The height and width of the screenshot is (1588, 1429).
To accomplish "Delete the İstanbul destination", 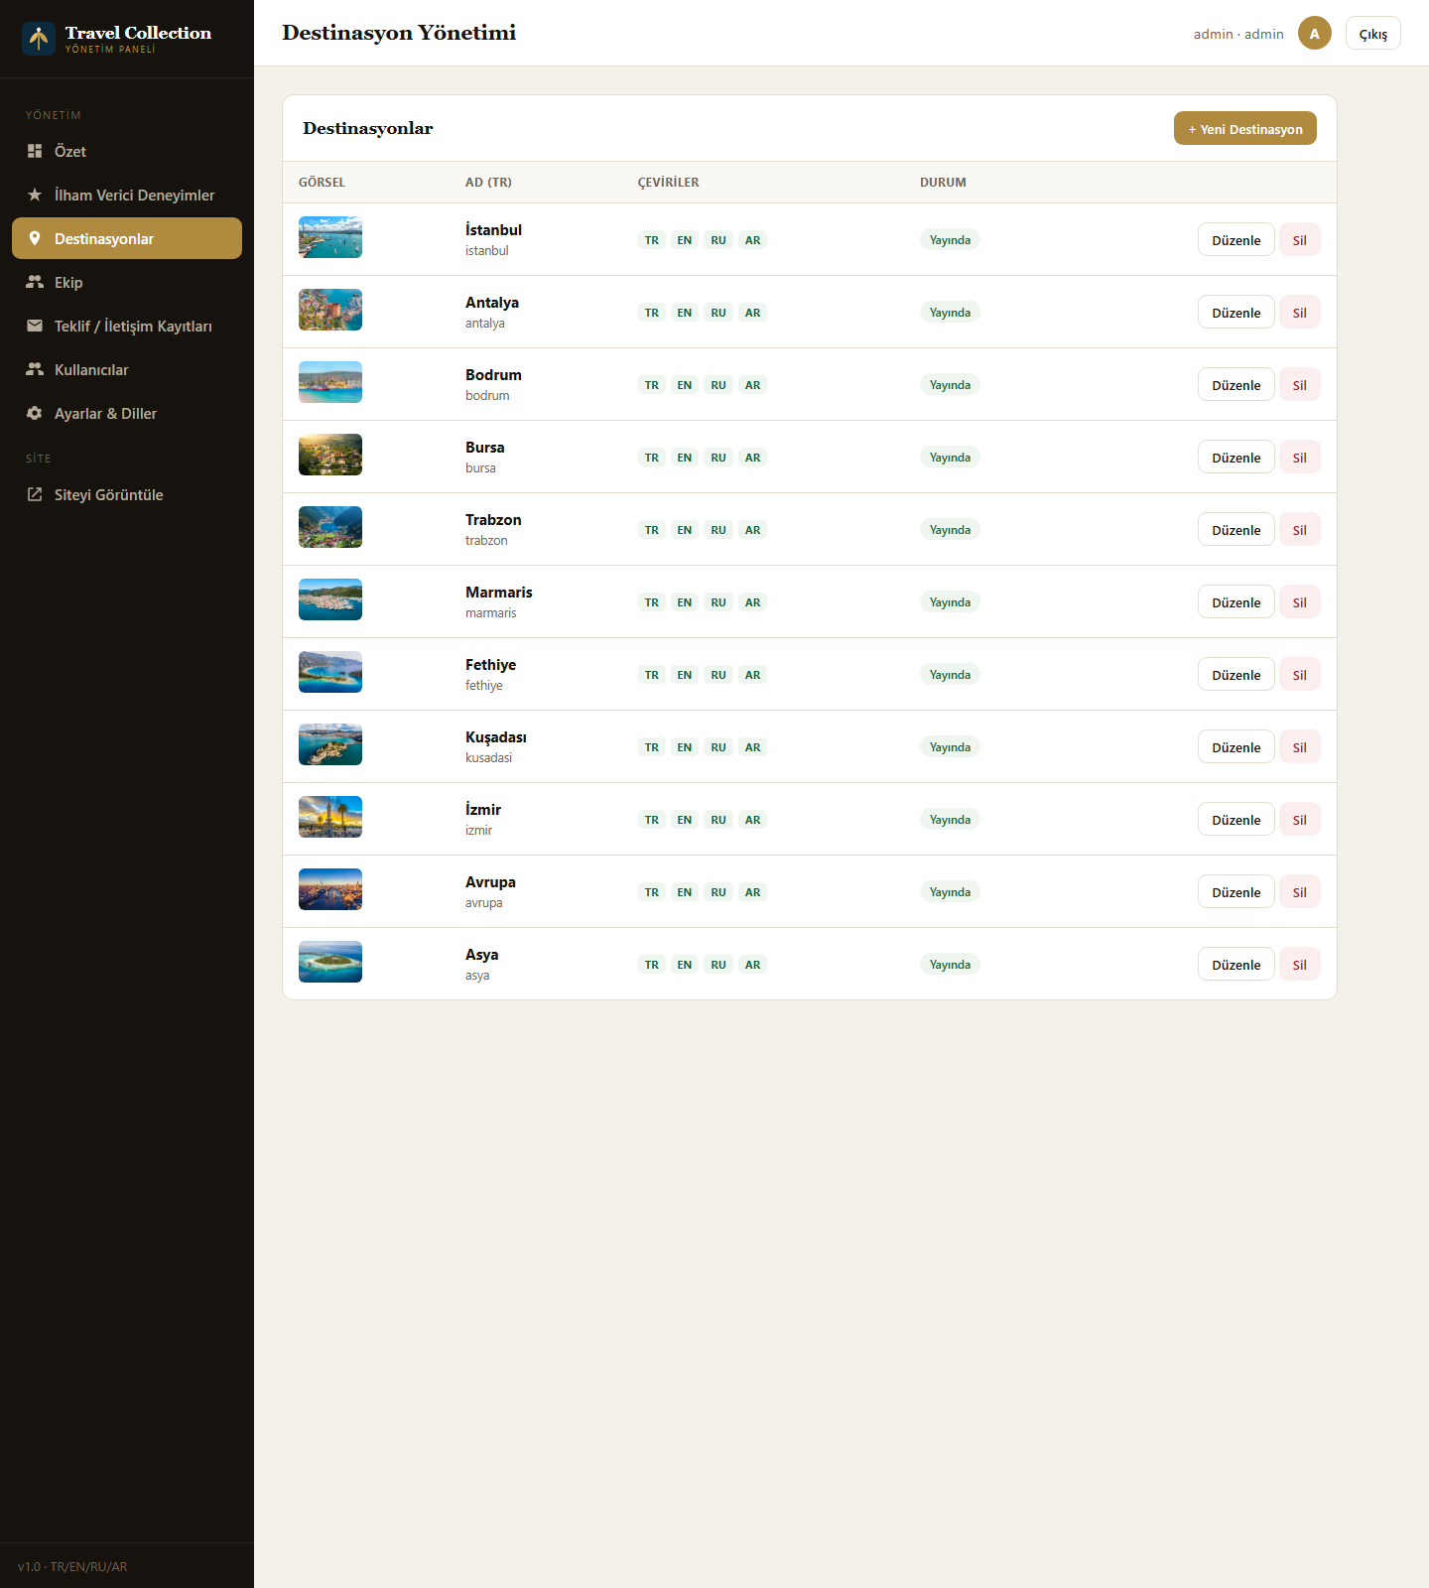I will coord(1300,239).
